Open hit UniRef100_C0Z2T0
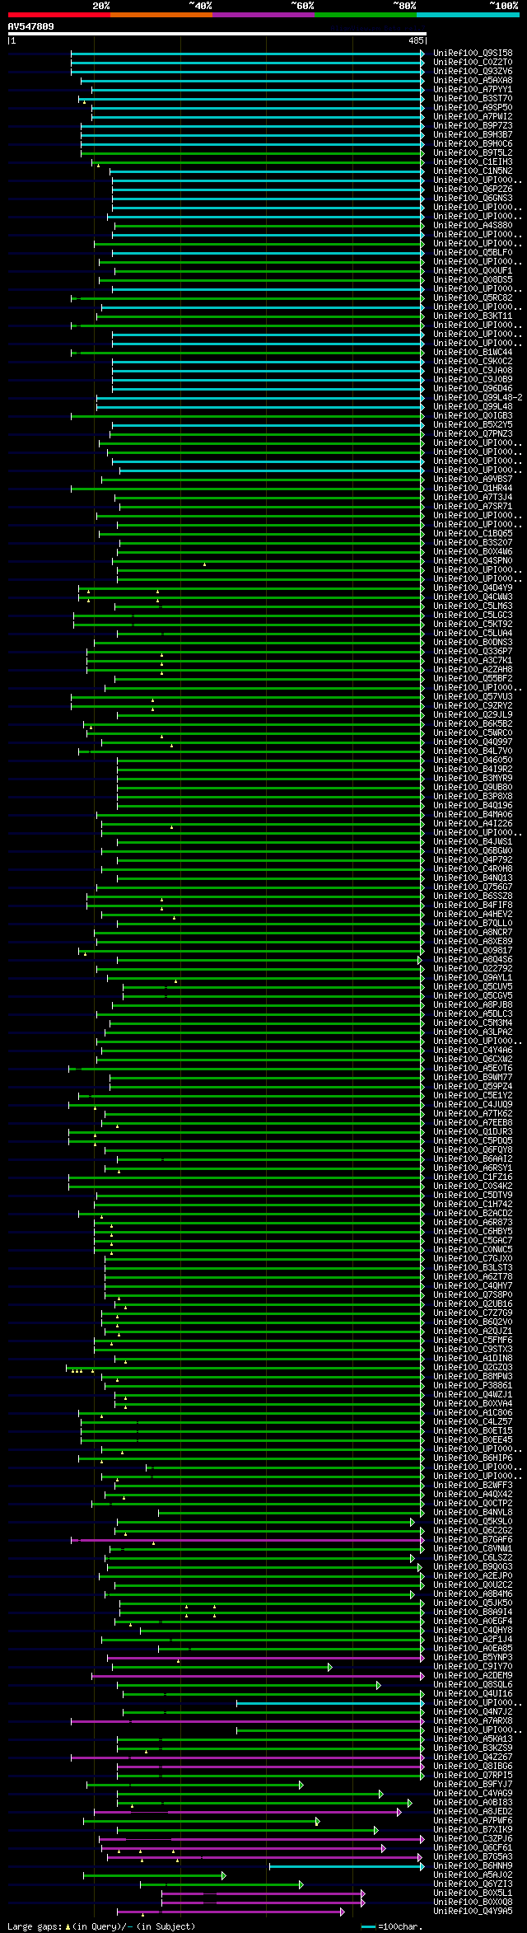 click(473, 62)
